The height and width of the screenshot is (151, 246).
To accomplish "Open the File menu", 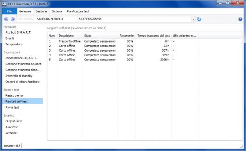I will click(x=9, y=11).
